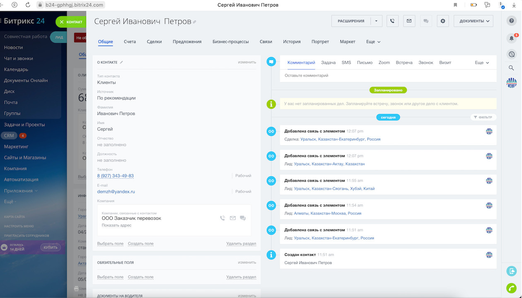Screen dimensions: 522x298
Task: Click green phone dialer button
Action: (x=511, y=288)
